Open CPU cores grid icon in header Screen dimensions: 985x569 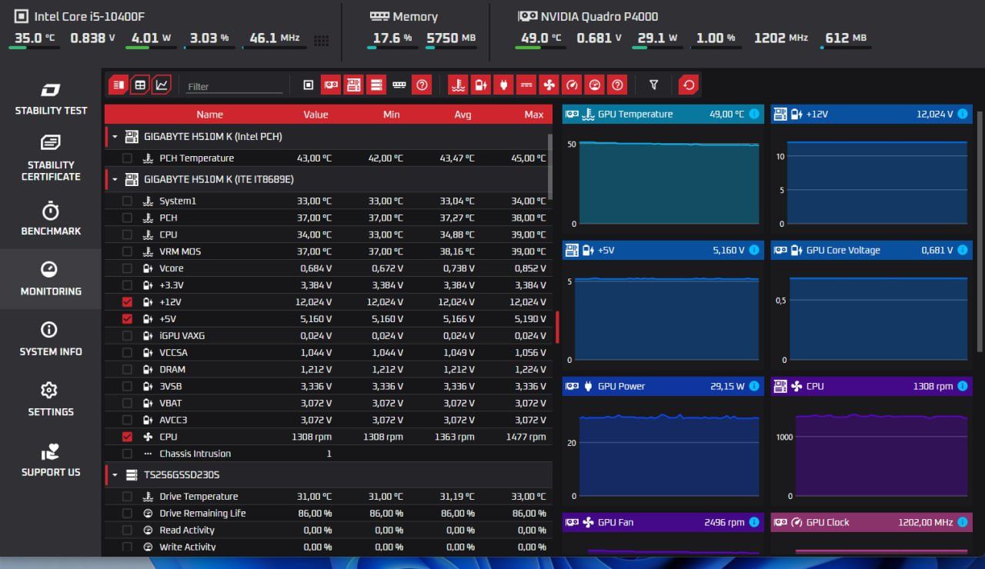coord(322,40)
